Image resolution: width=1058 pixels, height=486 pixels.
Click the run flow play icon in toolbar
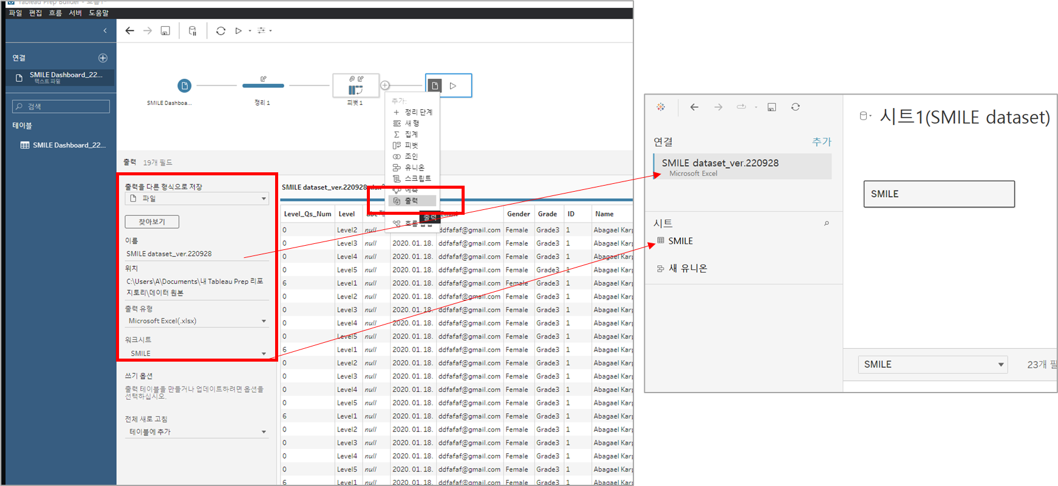239,31
